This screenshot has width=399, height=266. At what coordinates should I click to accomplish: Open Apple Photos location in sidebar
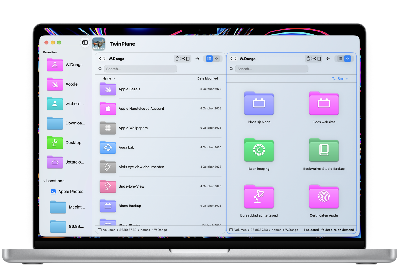[67, 192]
